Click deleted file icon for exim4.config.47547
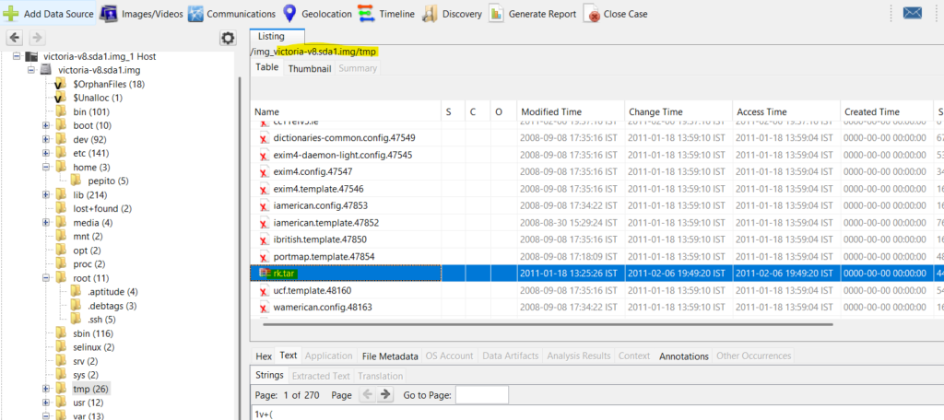Image resolution: width=944 pixels, height=420 pixels. [264, 172]
